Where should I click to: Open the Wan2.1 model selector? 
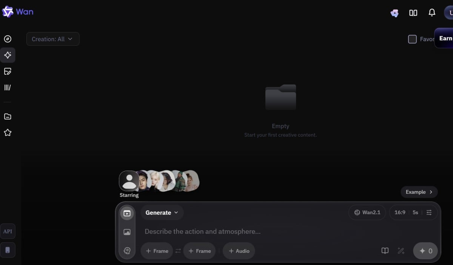coord(367,213)
